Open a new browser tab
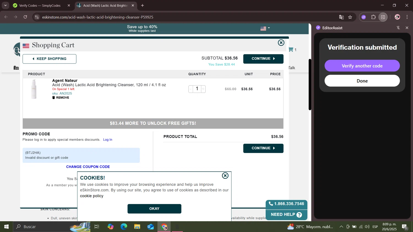 [x=142, y=5]
